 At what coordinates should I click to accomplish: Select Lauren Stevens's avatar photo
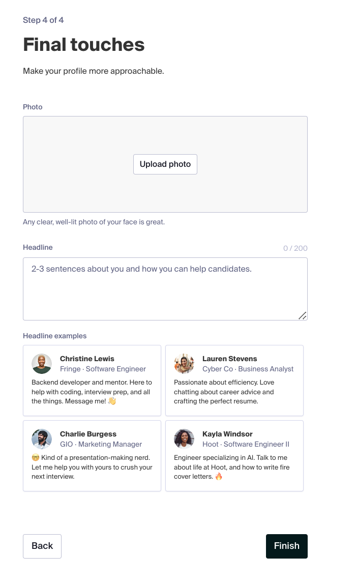[184, 364]
